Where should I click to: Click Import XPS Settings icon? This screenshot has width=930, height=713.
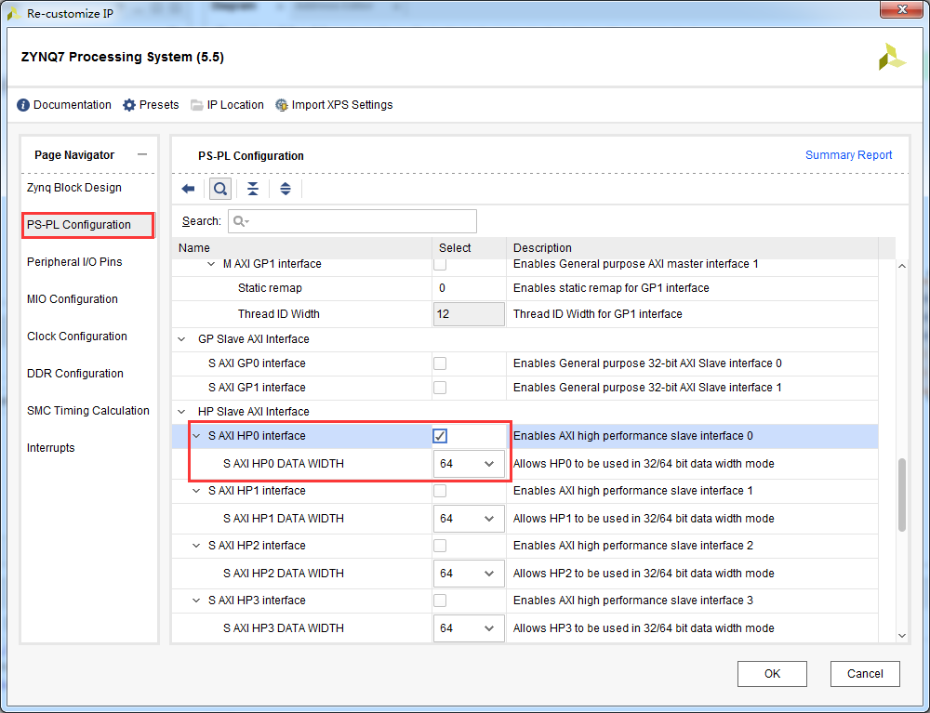(282, 105)
